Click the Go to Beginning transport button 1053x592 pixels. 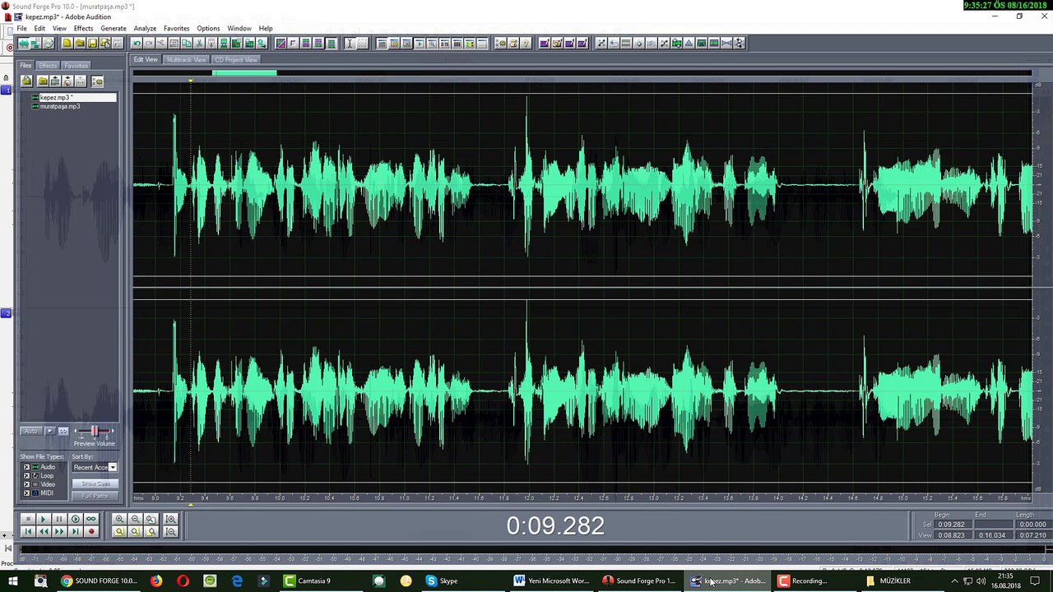(28, 531)
